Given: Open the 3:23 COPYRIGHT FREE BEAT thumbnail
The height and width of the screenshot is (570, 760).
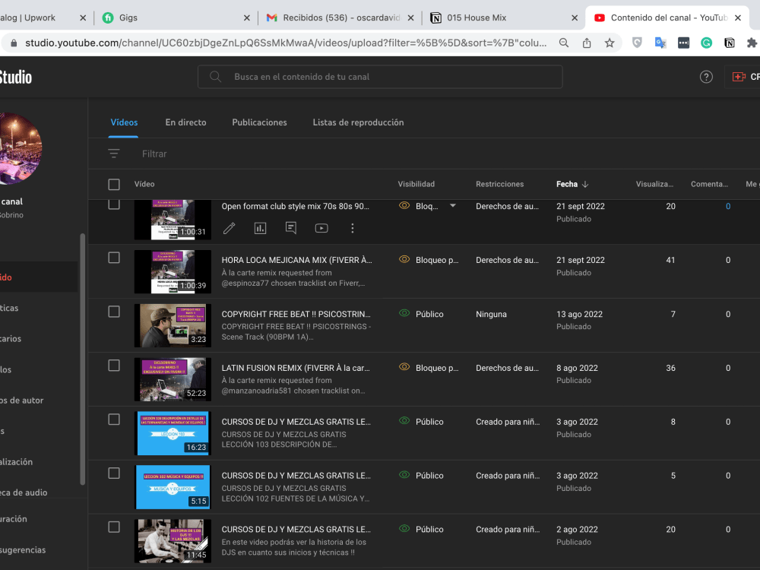Looking at the screenshot, I should (x=173, y=325).
